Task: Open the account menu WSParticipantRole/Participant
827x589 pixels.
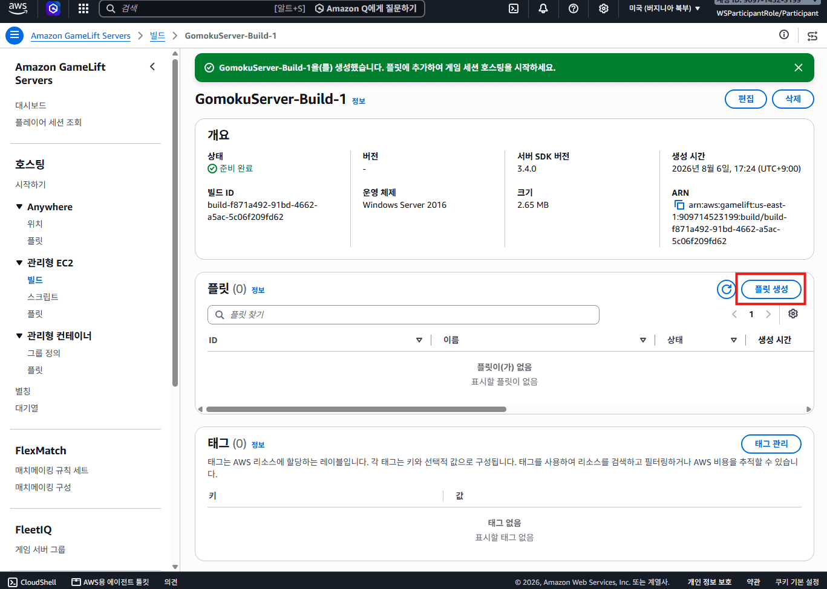Action: (767, 13)
